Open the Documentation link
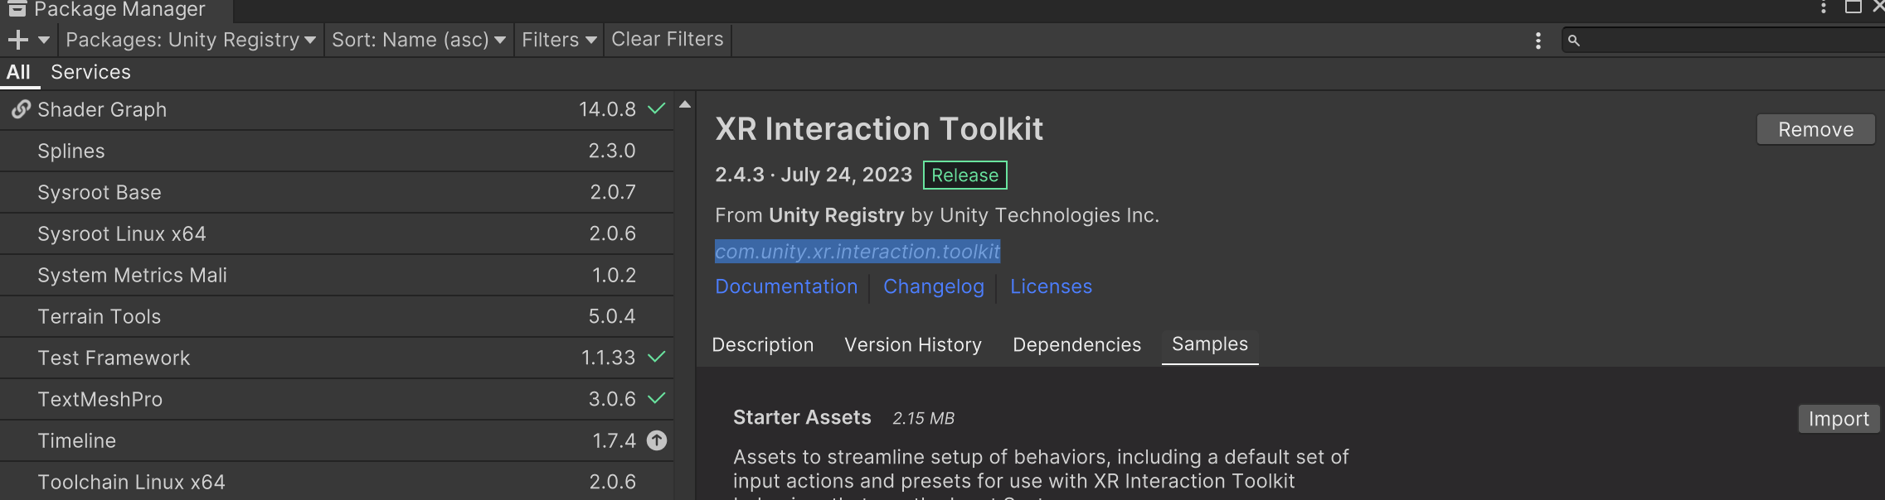The image size is (1885, 500). (786, 286)
